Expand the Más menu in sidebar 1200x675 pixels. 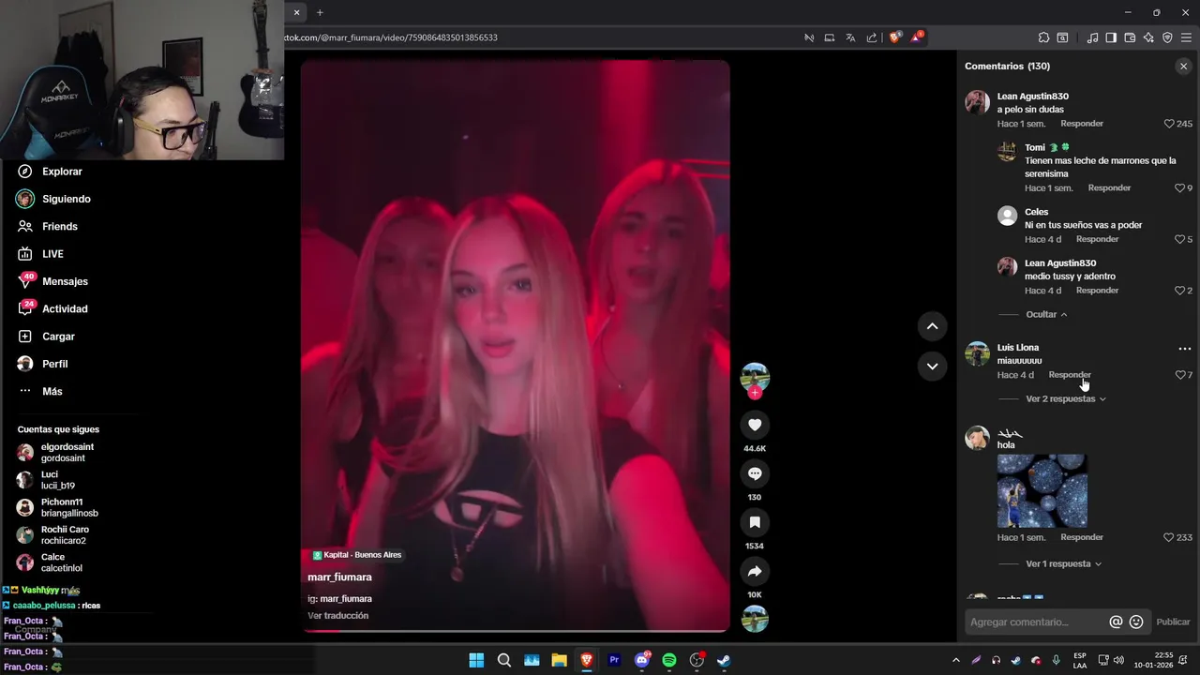(x=52, y=391)
